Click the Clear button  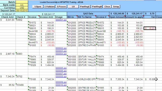pos(107,7)
